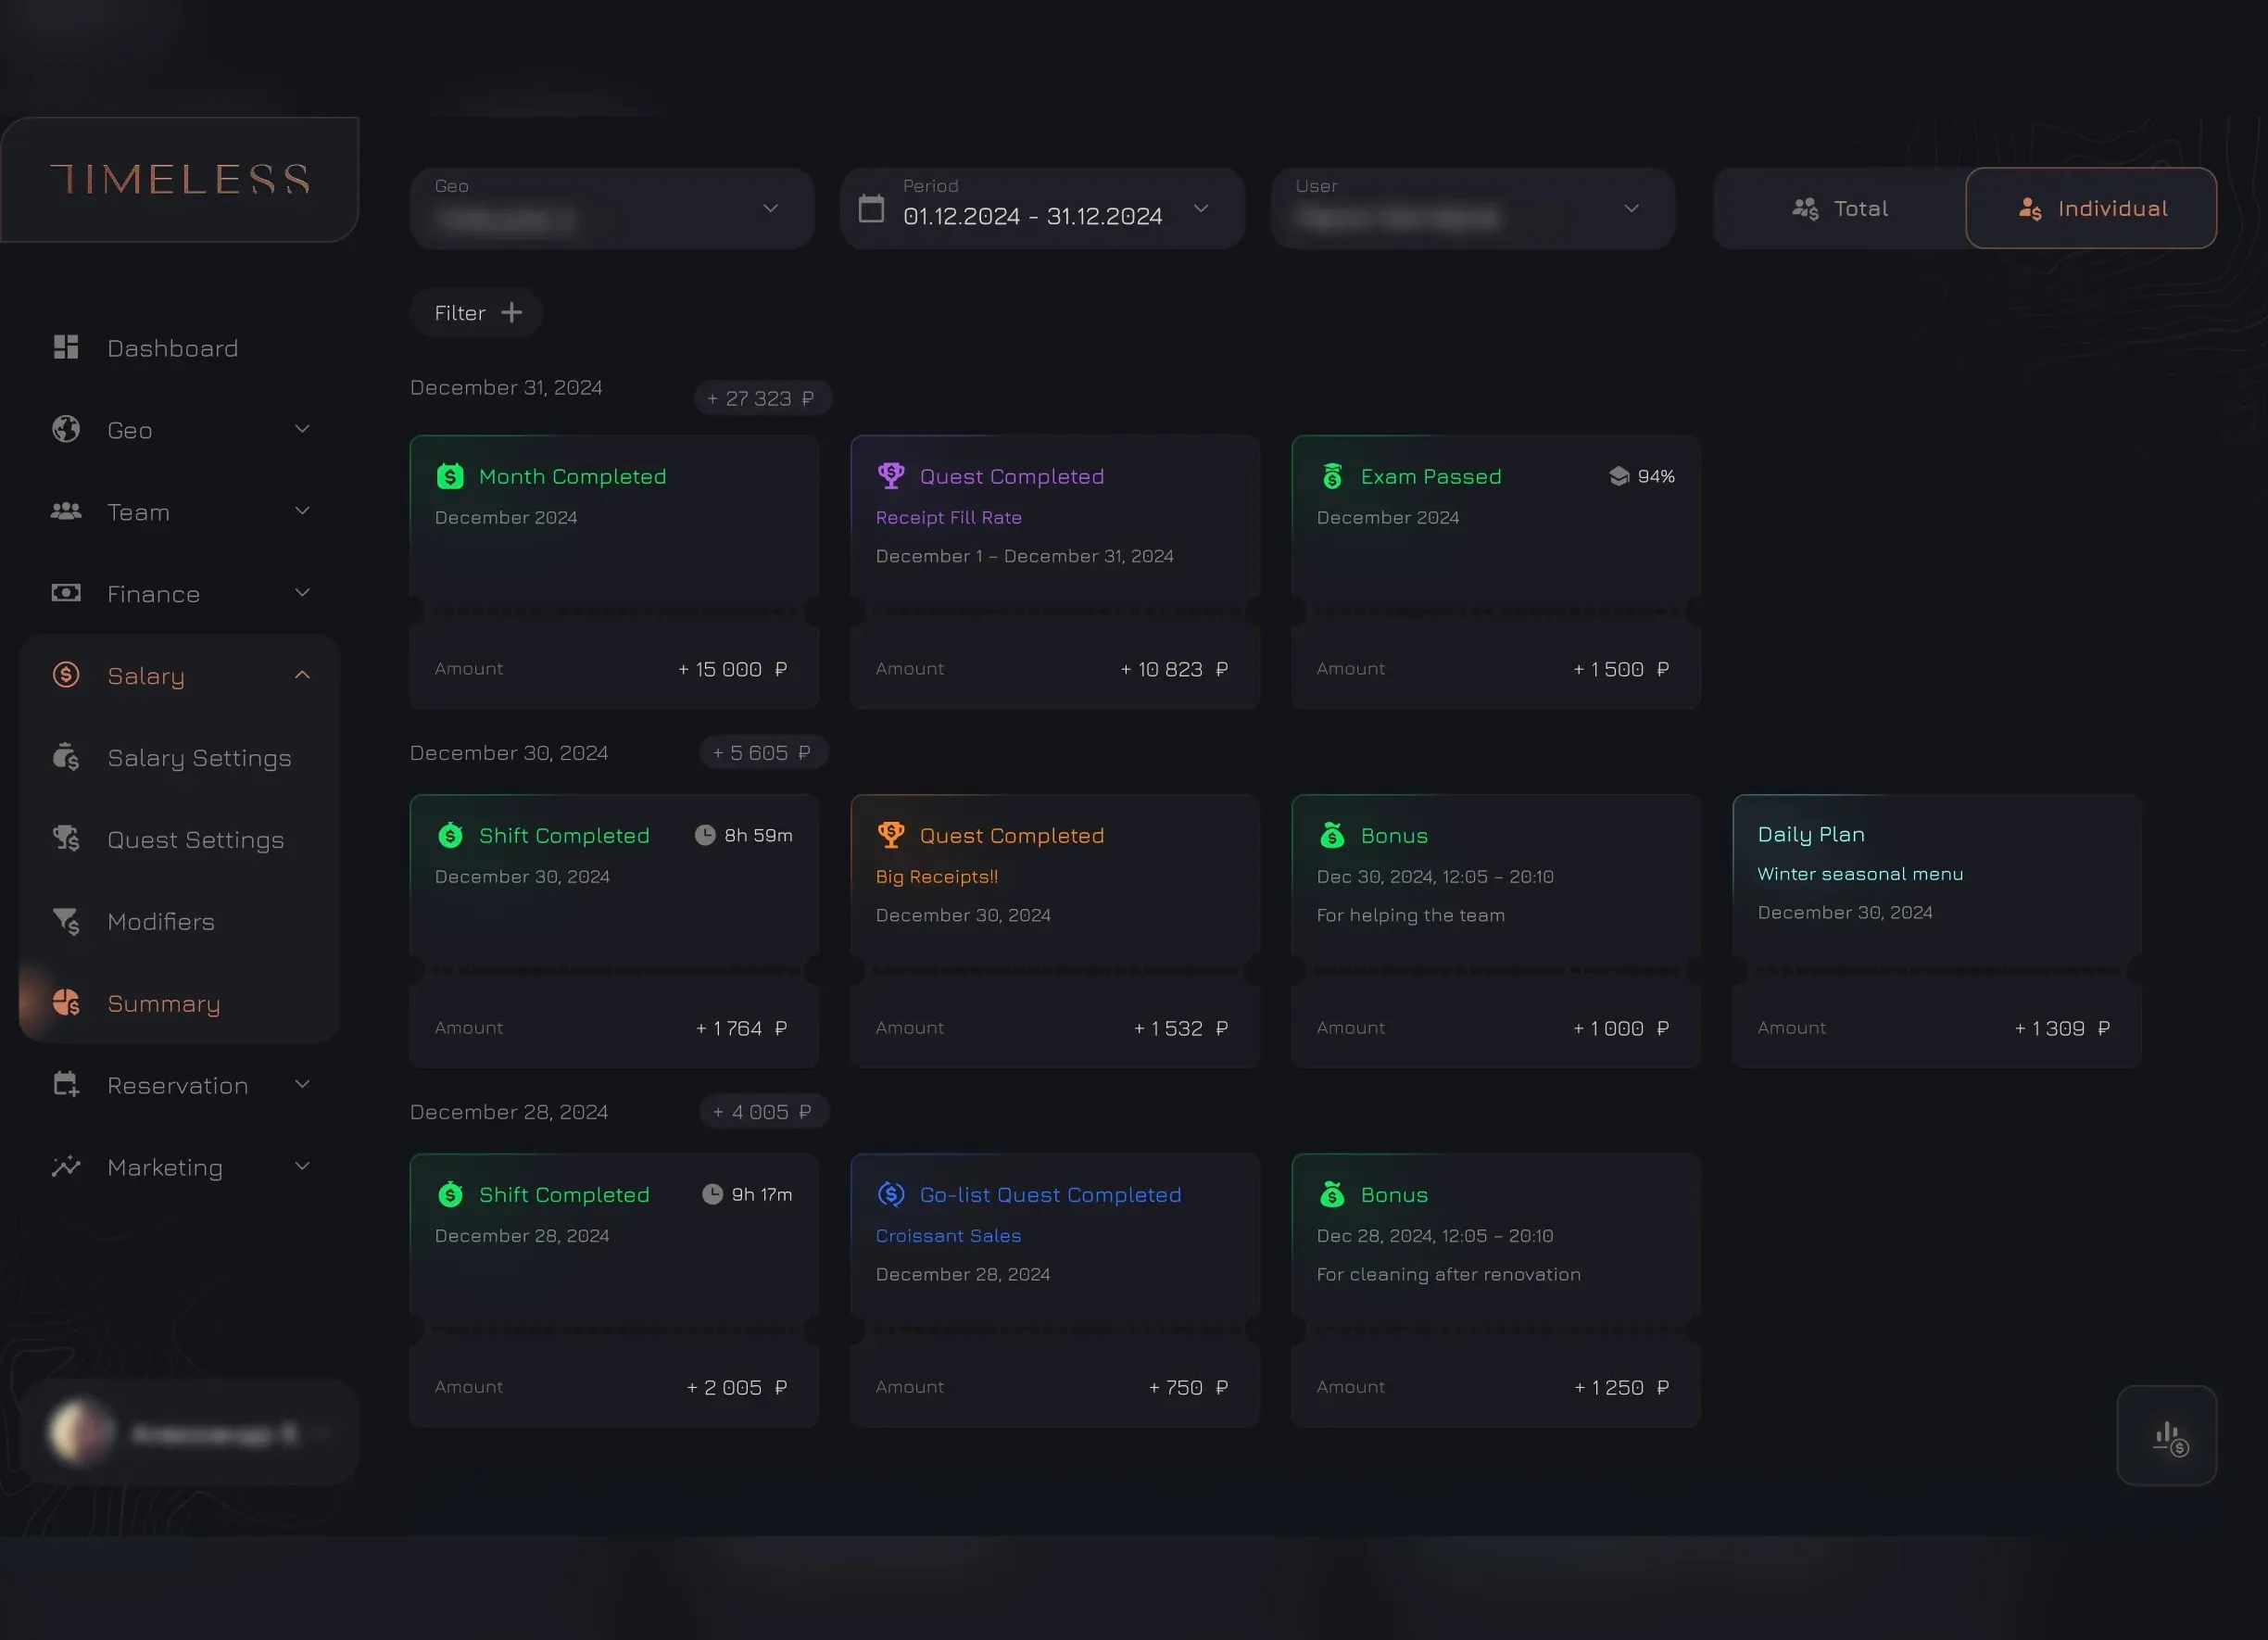
Task: Click the calendar icon in Period field
Action: (x=871, y=208)
